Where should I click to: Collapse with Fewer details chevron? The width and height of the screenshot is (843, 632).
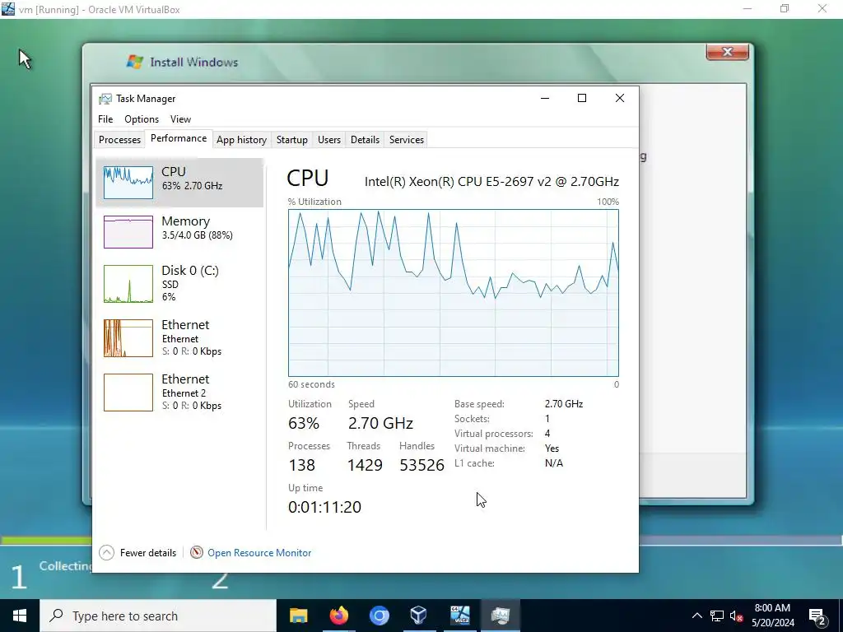pos(106,552)
